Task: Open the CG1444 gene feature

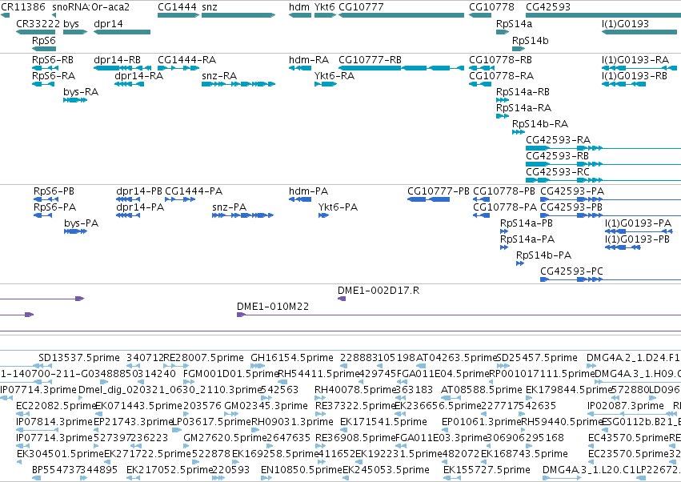Action: [x=178, y=15]
